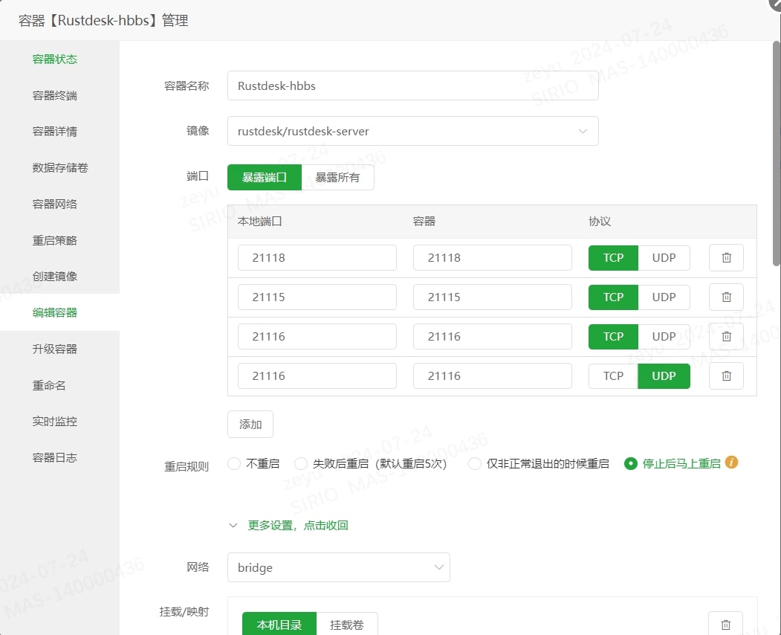
Task: Delete the 21118 TCP port mapping row
Action: coord(726,258)
